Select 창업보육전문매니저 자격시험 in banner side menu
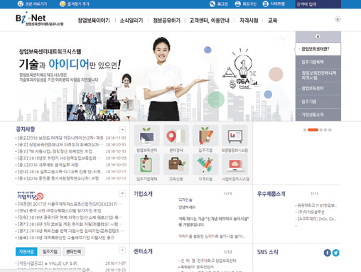 coord(318,75)
